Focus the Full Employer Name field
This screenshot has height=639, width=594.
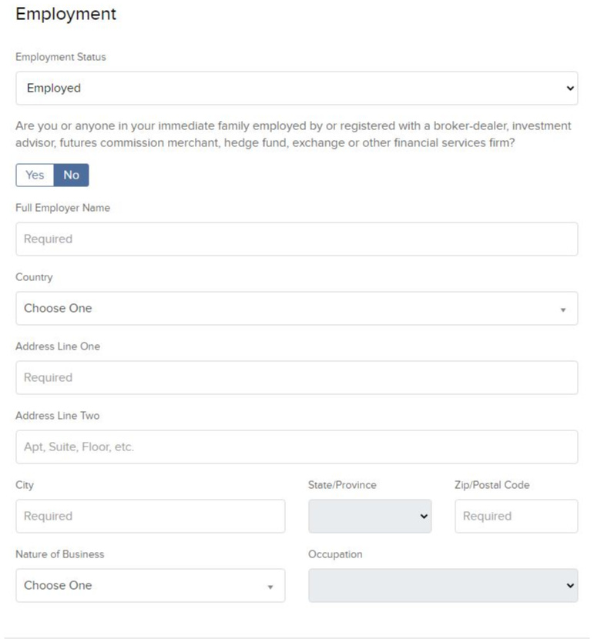(x=297, y=239)
